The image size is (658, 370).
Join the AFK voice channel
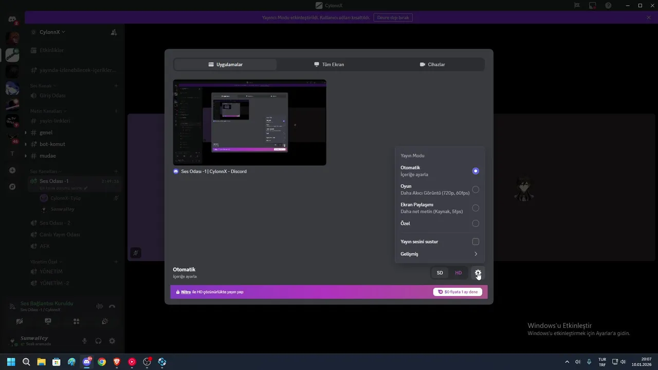click(75, 246)
